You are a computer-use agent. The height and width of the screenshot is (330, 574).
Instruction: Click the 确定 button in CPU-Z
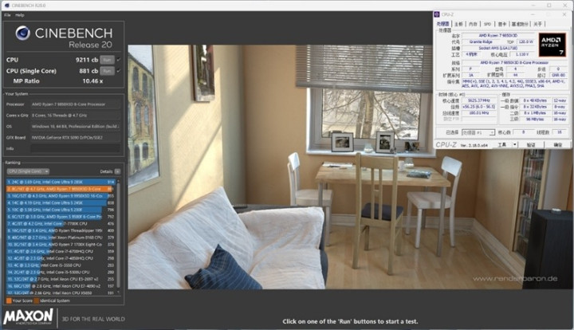click(557, 144)
